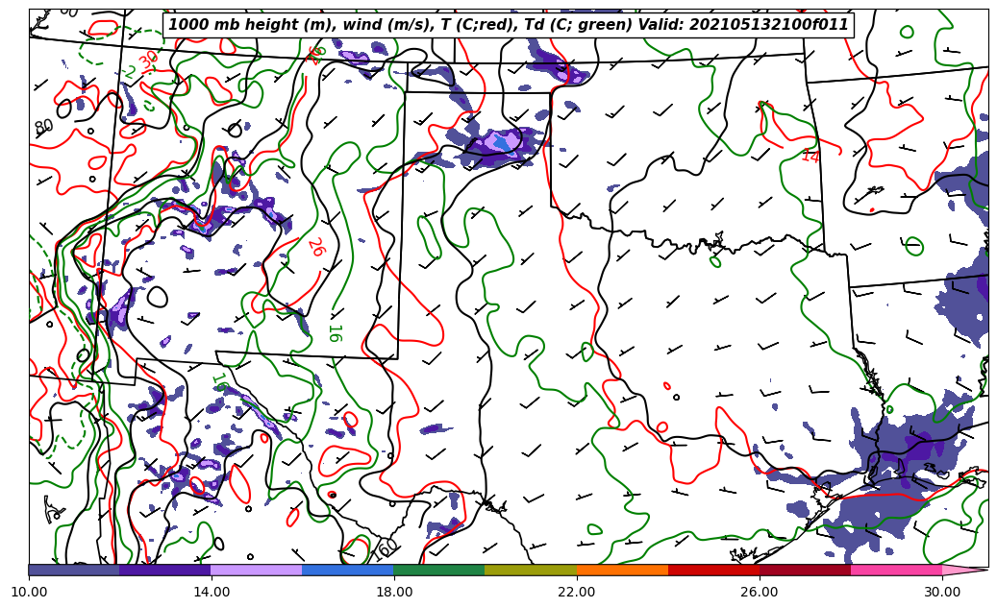Pick the bright blue 16–18 colorbar segment

[347, 570]
